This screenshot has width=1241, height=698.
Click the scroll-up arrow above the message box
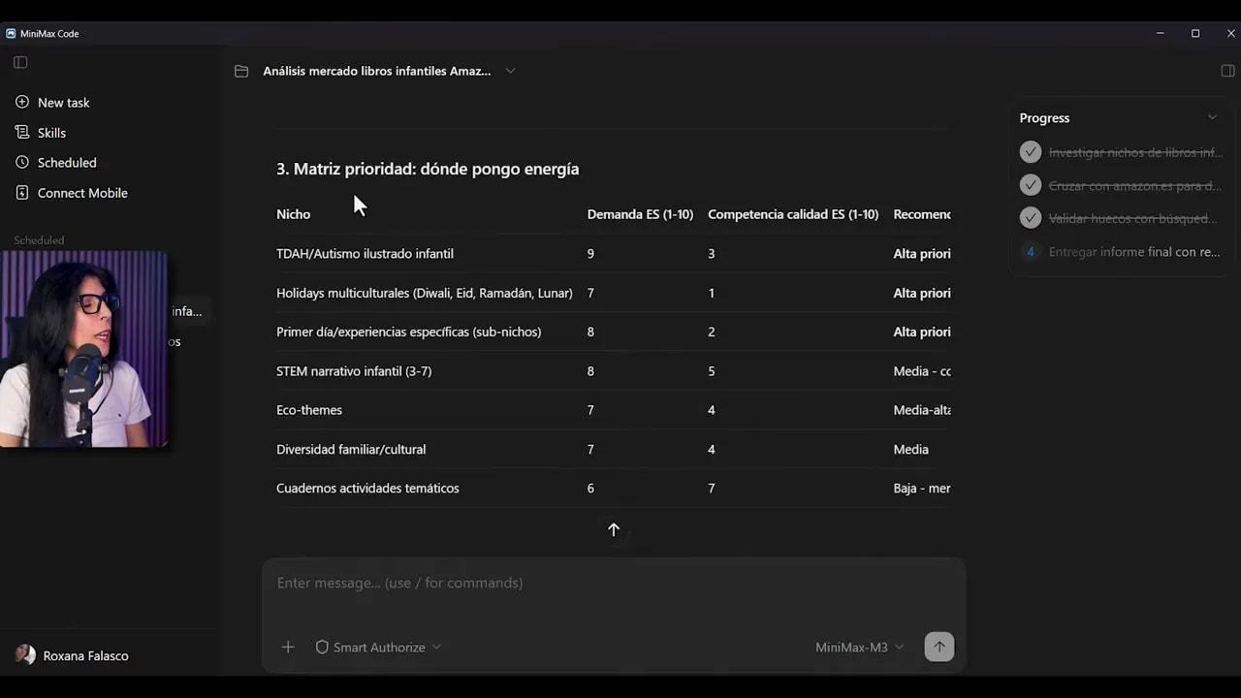[613, 529]
